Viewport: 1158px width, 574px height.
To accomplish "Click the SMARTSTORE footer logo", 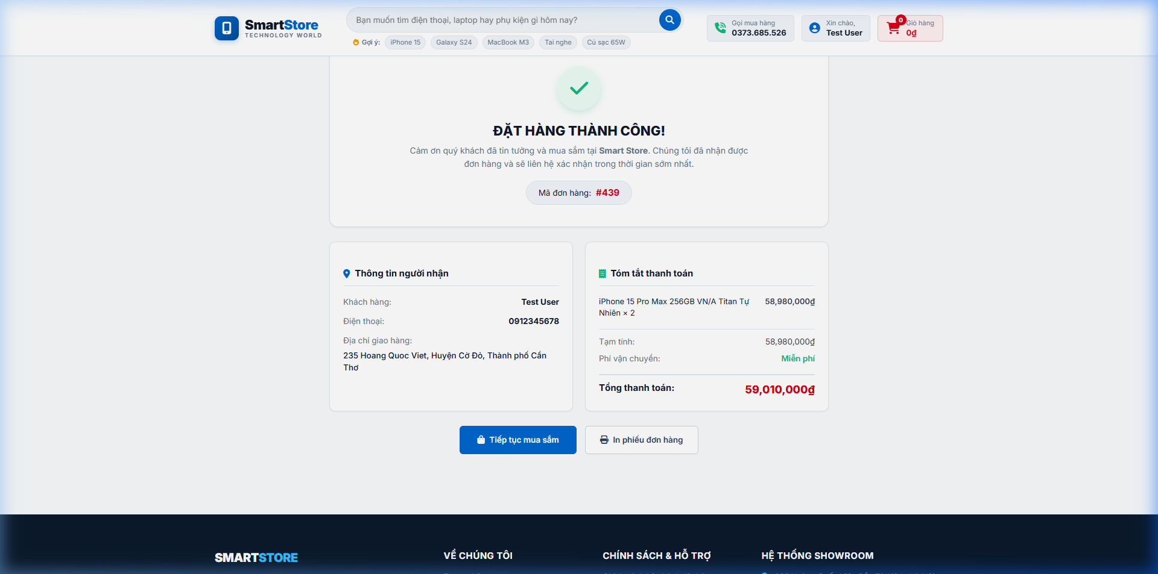I will pyautogui.click(x=256, y=558).
